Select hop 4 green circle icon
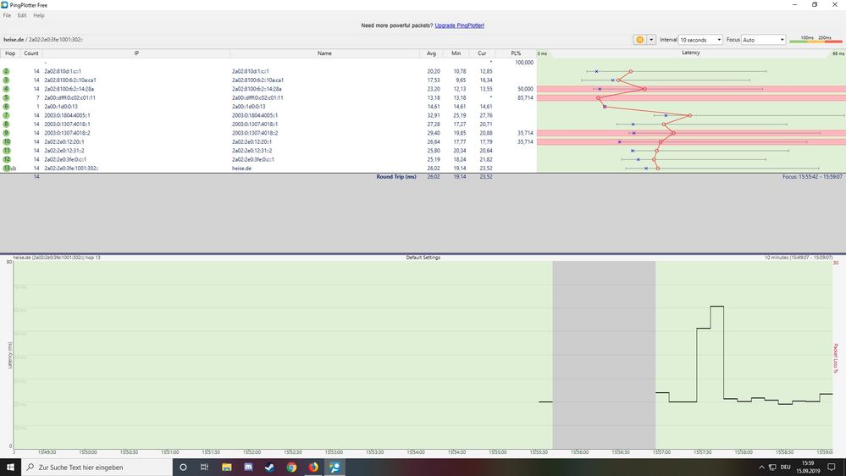 (6, 88)
